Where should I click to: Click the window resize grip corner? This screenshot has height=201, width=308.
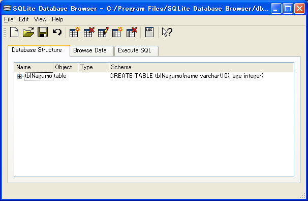[x=303, y=196]
